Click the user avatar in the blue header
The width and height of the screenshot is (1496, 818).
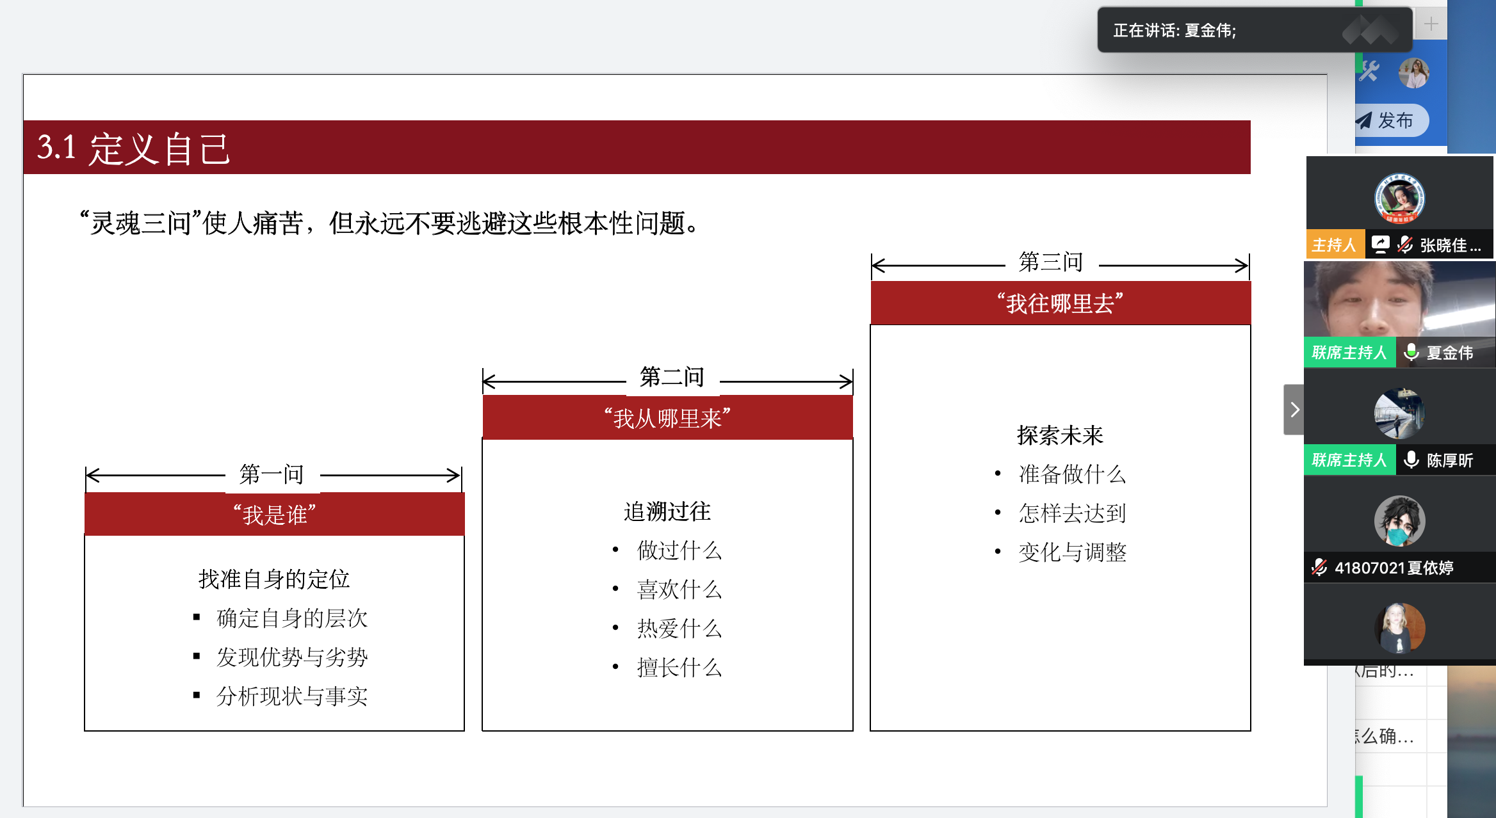[1414, 72]
